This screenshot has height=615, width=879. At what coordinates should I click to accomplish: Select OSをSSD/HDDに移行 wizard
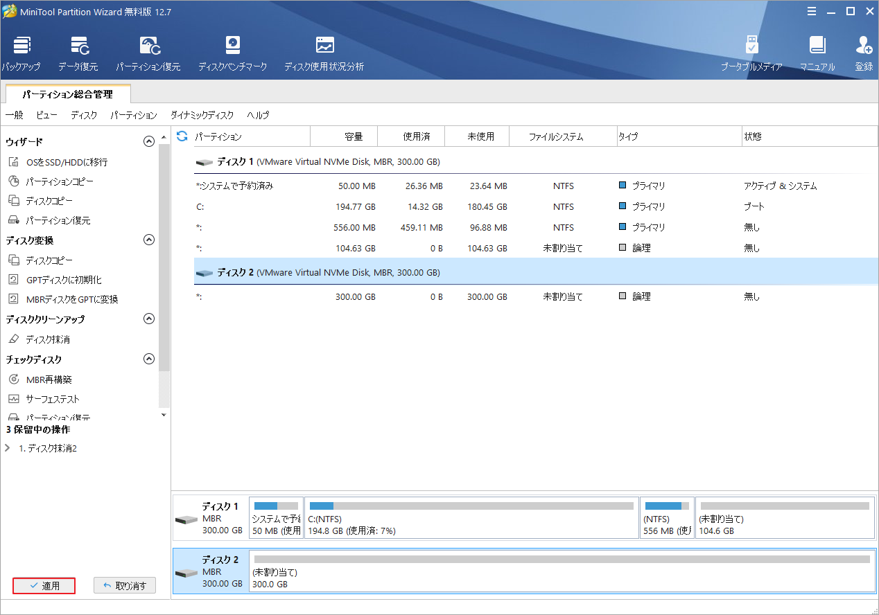click(67, 162)
